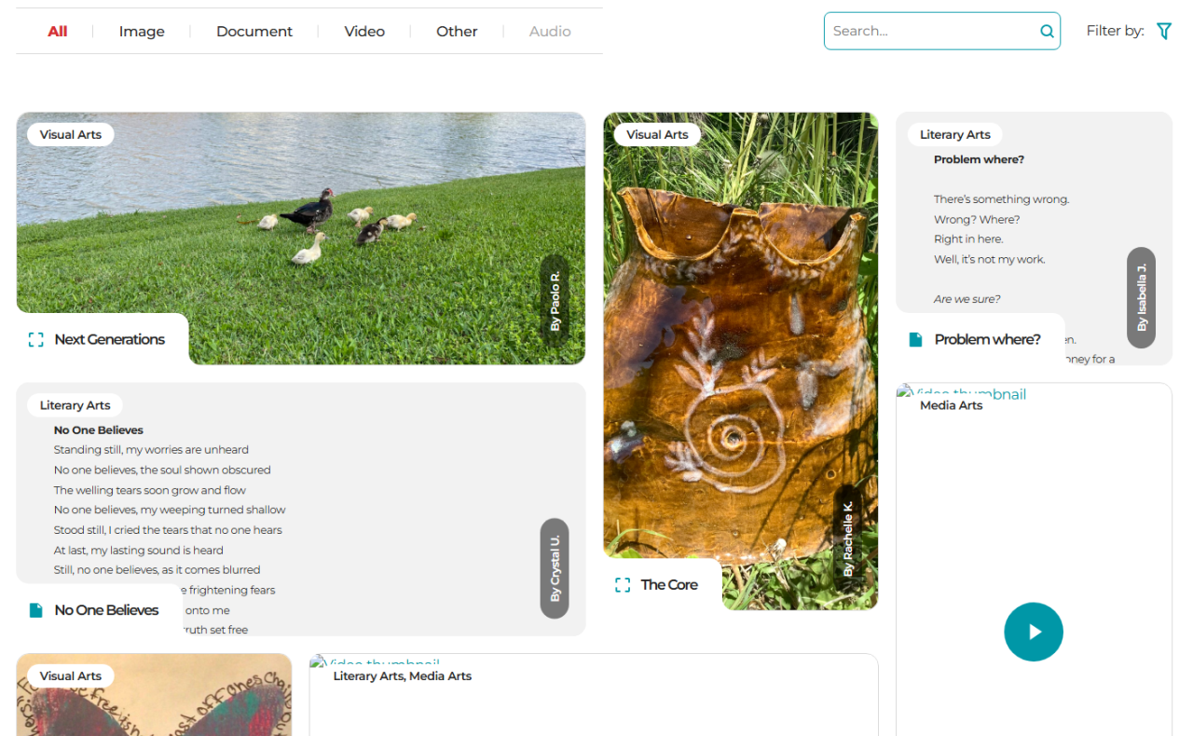Image resolution: width=1193 pixels, height=736 pixels.
Task: Show the Document tab
Action: pyautogui.click(x=254, y=32)
